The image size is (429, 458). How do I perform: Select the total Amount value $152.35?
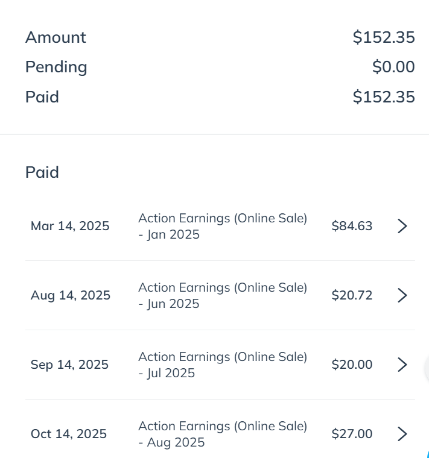pyautogui.click(x=384, y=37)
